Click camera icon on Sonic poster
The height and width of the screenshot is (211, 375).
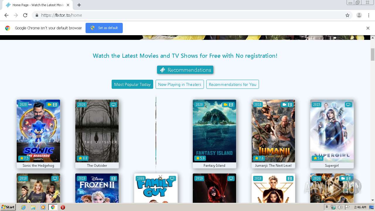(x=50, y=105)
